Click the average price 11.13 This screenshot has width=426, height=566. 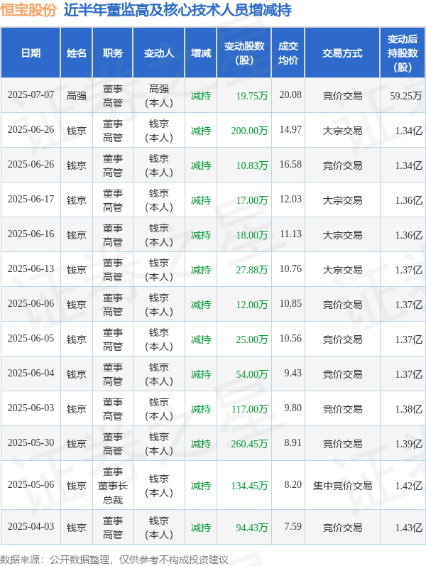(x=290, y=234)
